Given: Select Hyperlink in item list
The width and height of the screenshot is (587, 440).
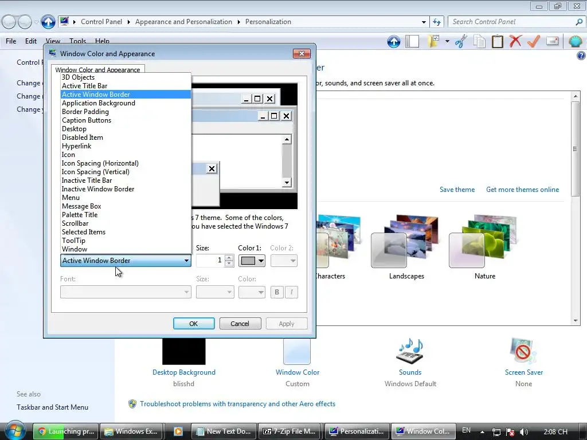Looking at the screenshot, I should pyautogui.click(x=126, y=146).
